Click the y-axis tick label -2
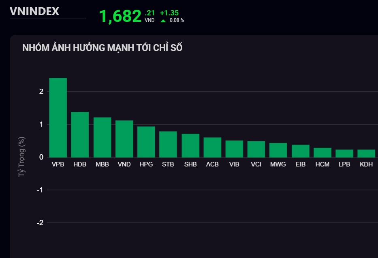 coord(40,223)
